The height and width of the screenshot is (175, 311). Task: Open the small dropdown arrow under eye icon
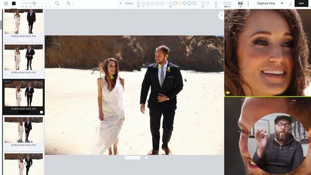pos(240,7)
